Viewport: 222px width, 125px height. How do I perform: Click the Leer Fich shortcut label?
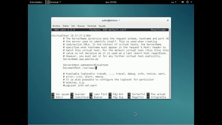pos(100,94)
